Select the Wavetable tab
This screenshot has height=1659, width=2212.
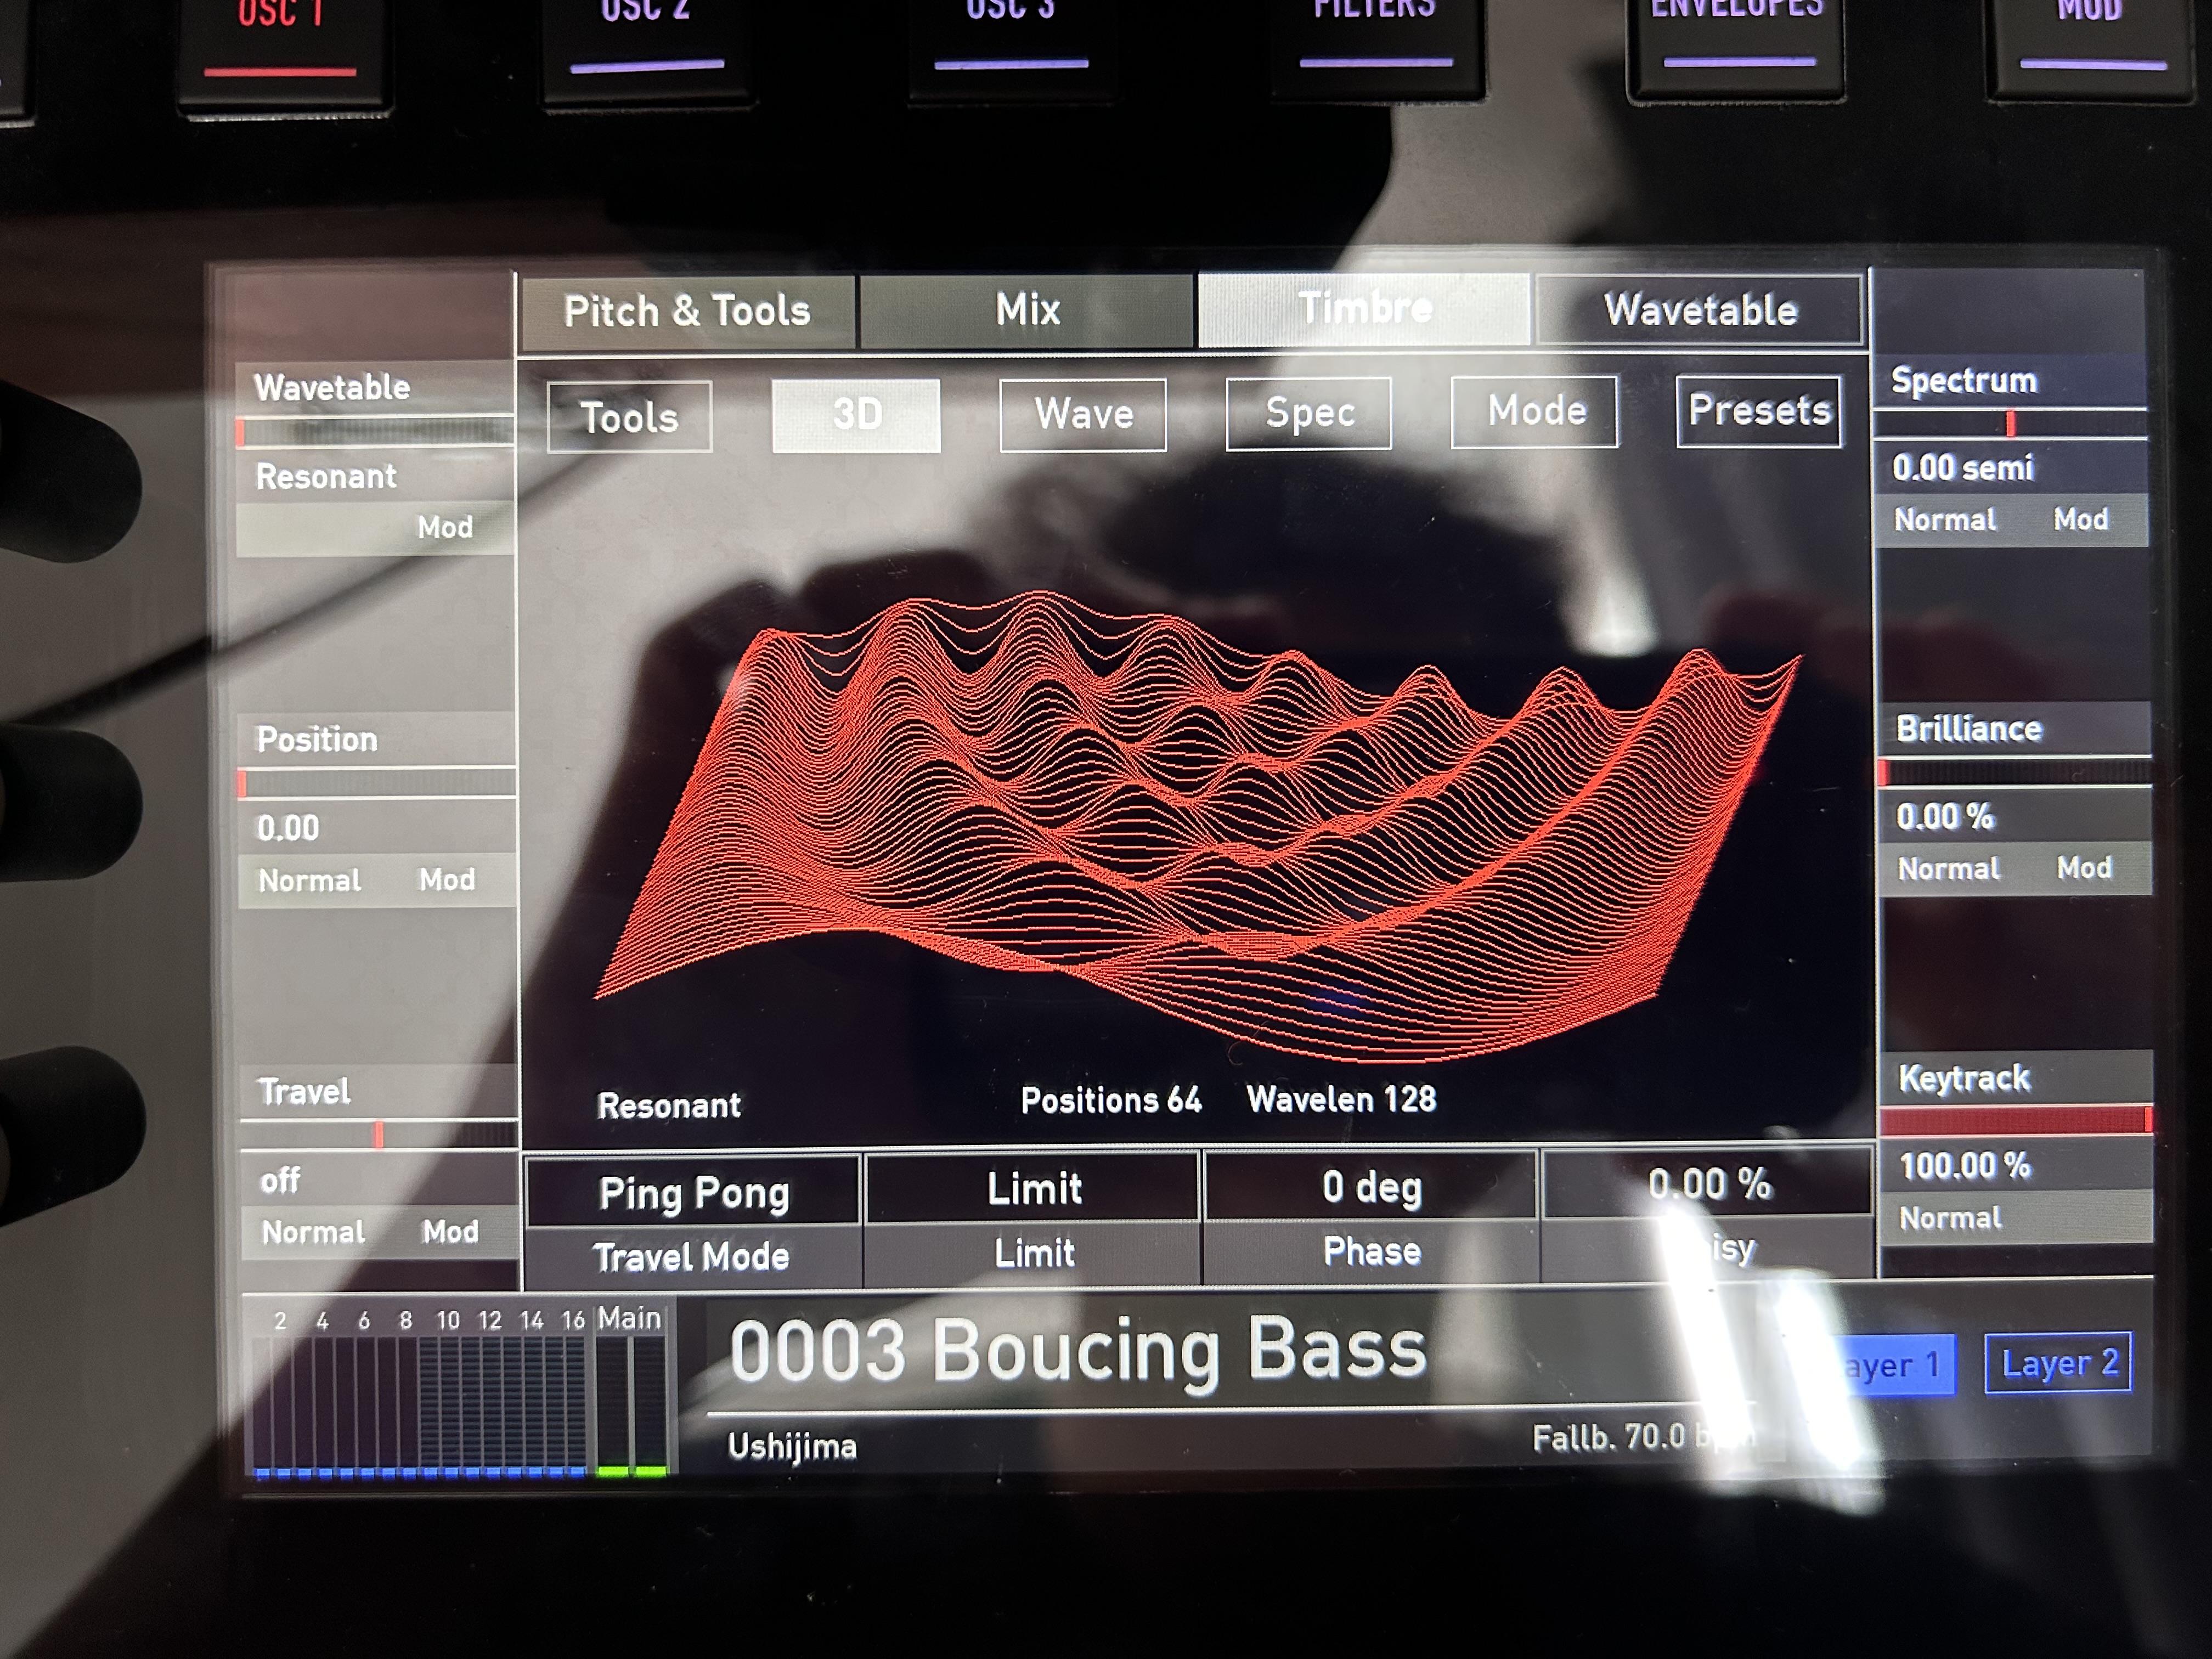(x=1700, y=310)
